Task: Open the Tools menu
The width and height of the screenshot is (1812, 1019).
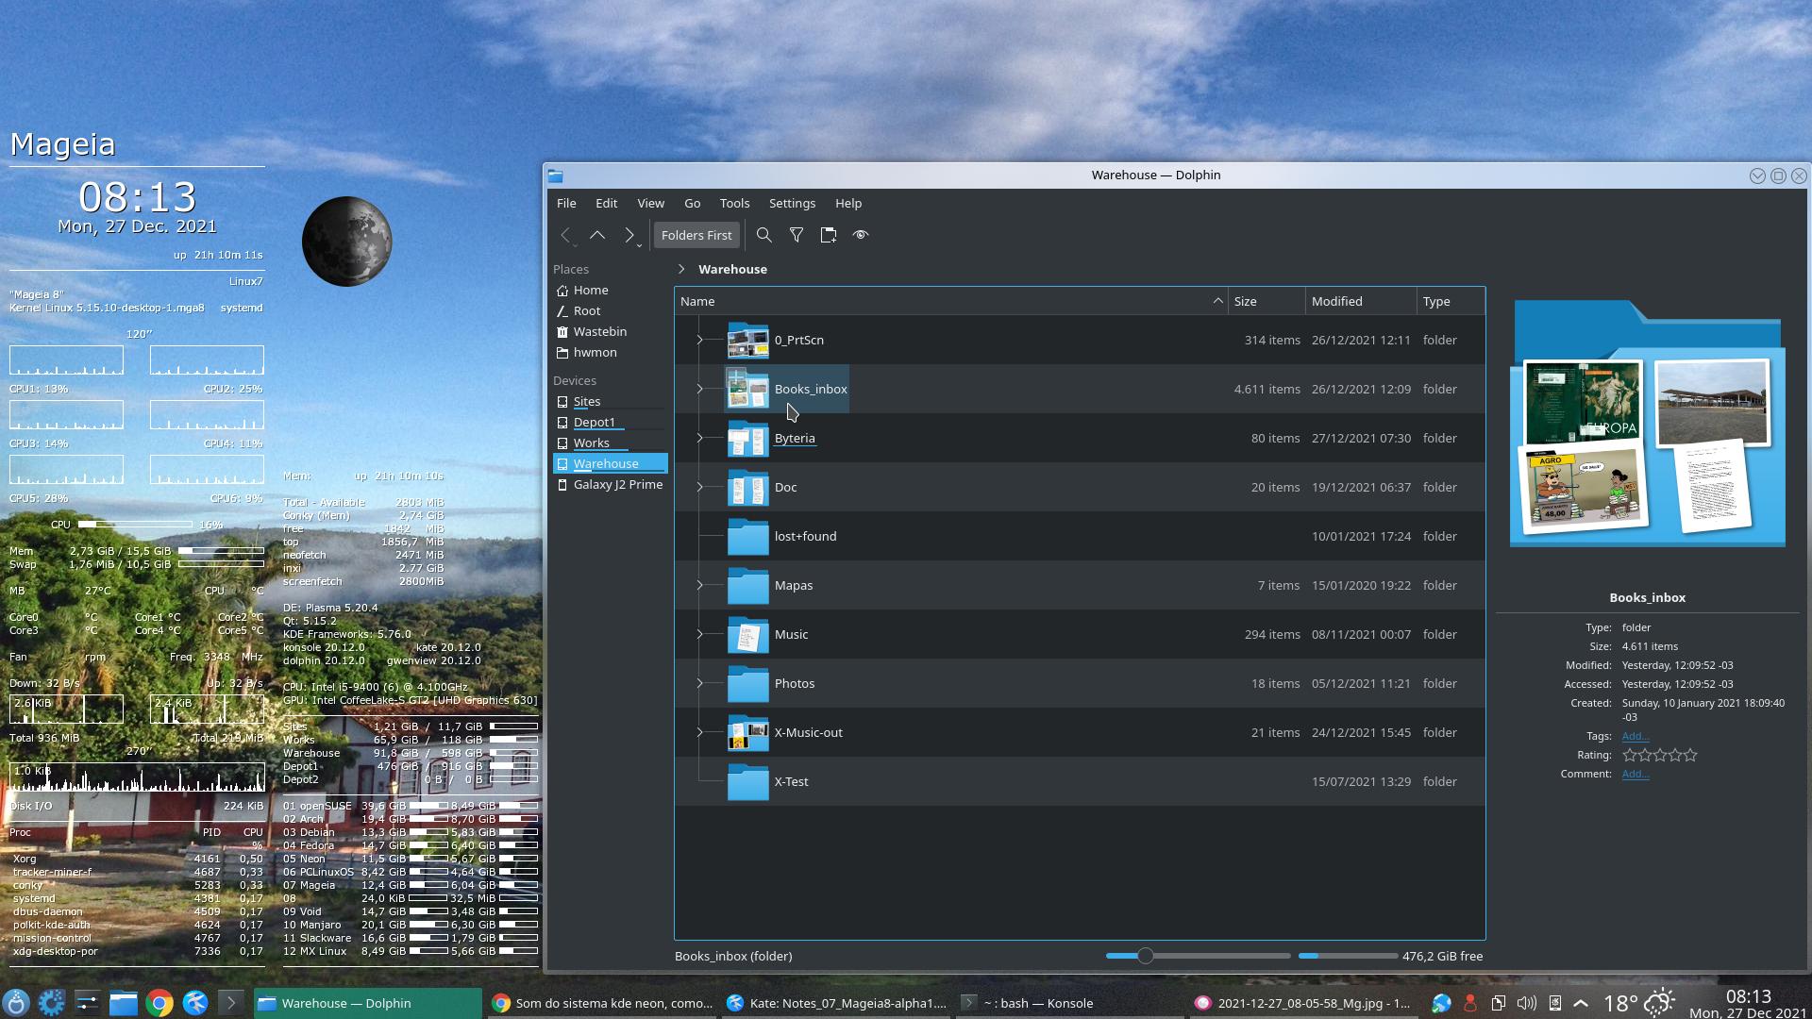Action: (734, 203)
